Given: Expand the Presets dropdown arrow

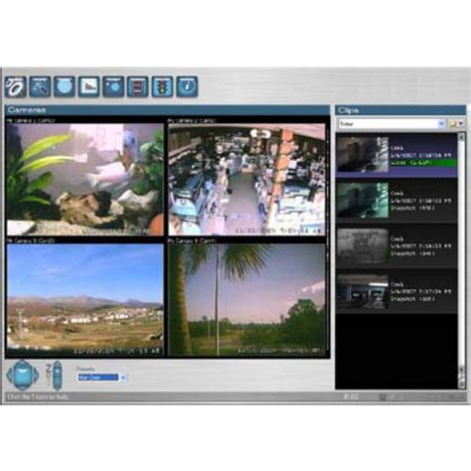Looking at the screenshot, I should pos(123,378).
